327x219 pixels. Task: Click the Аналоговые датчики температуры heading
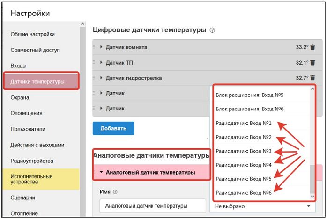click(151, 155)
